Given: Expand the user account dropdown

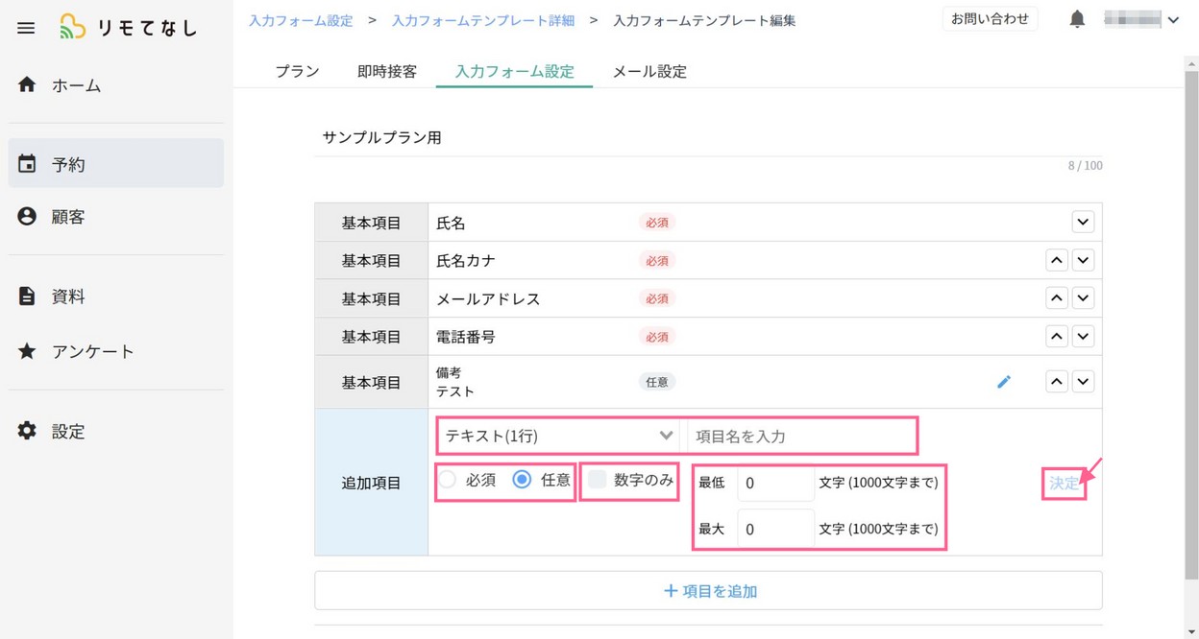Looking at the screenshot, I should pos(1173,20).
